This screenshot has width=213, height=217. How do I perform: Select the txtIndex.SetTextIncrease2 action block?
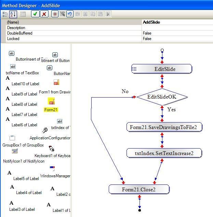point(164,153)
